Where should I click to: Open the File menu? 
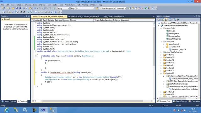(2, 5)
